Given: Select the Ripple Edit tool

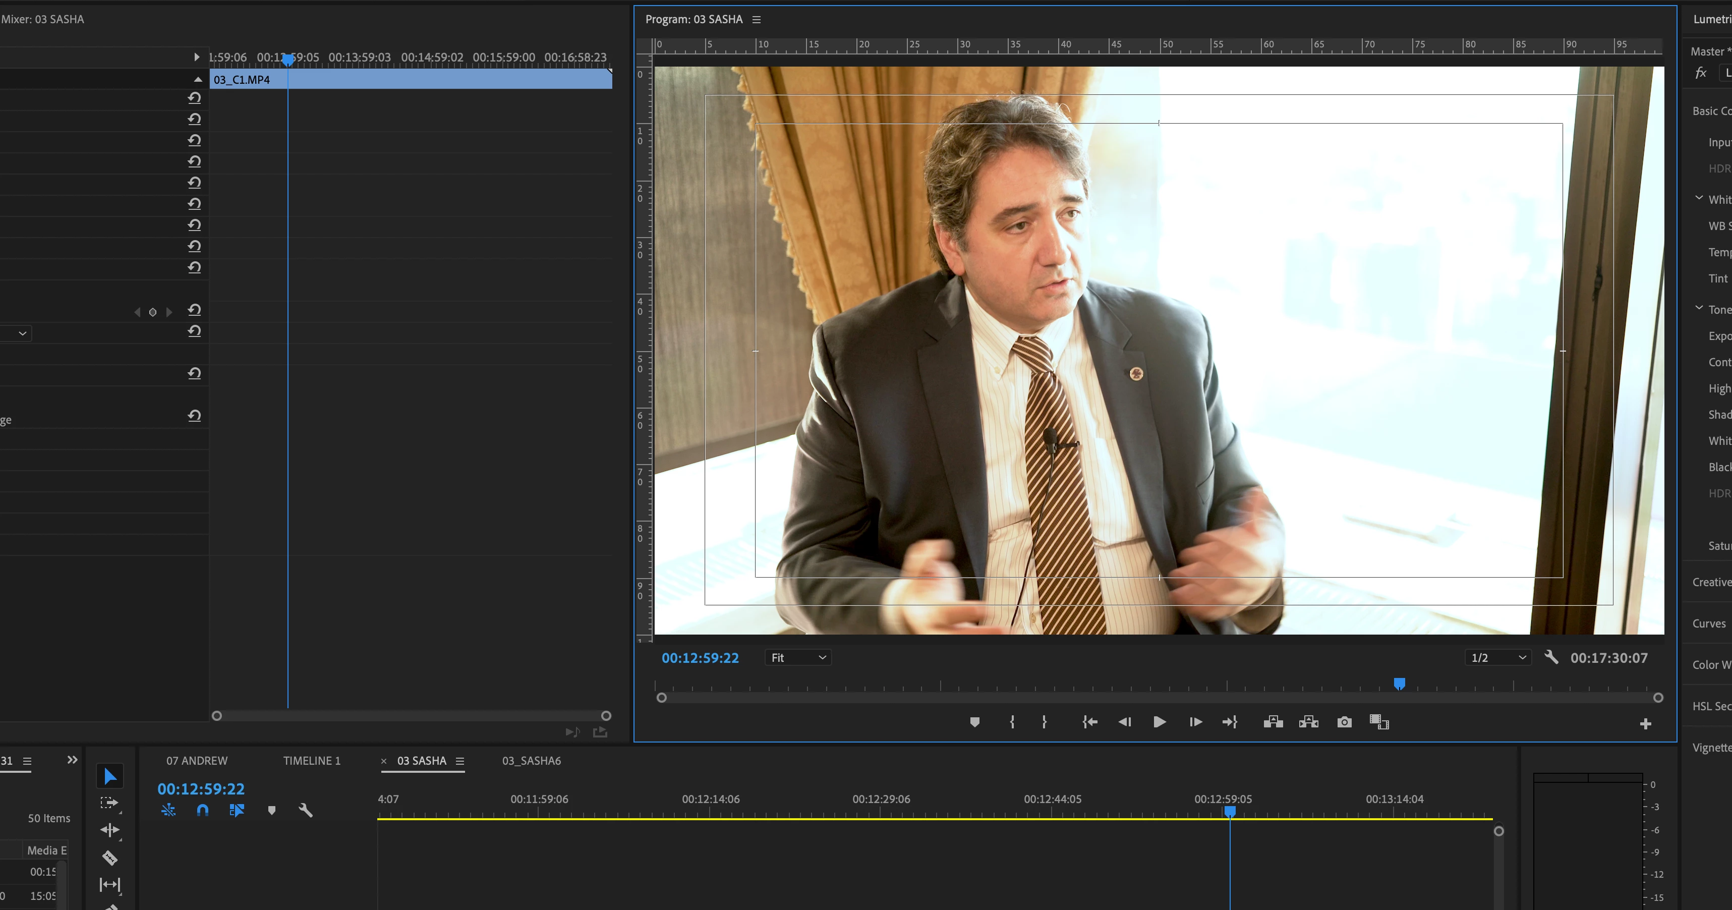Looking at the screenshot, I should click(109, 830).
